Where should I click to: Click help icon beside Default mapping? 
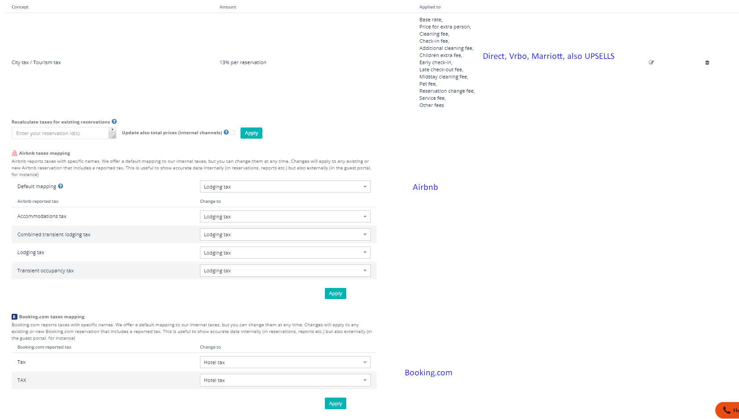coord(61,186)
